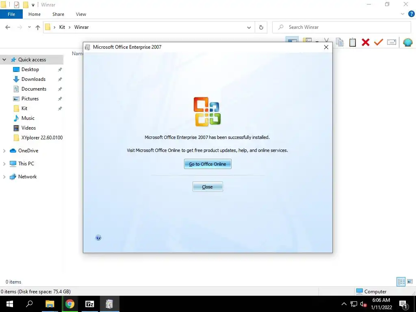Open Pictures in Quick access
Screen dimensions: 416x312
click(x=30, y=99)
